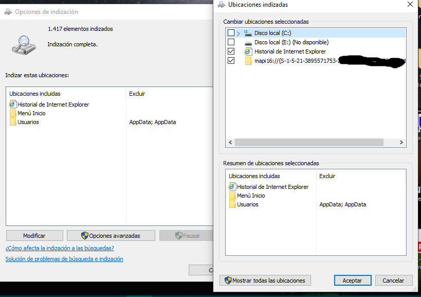Click Menú Inicio folder icon in summary

pos(232,196)
